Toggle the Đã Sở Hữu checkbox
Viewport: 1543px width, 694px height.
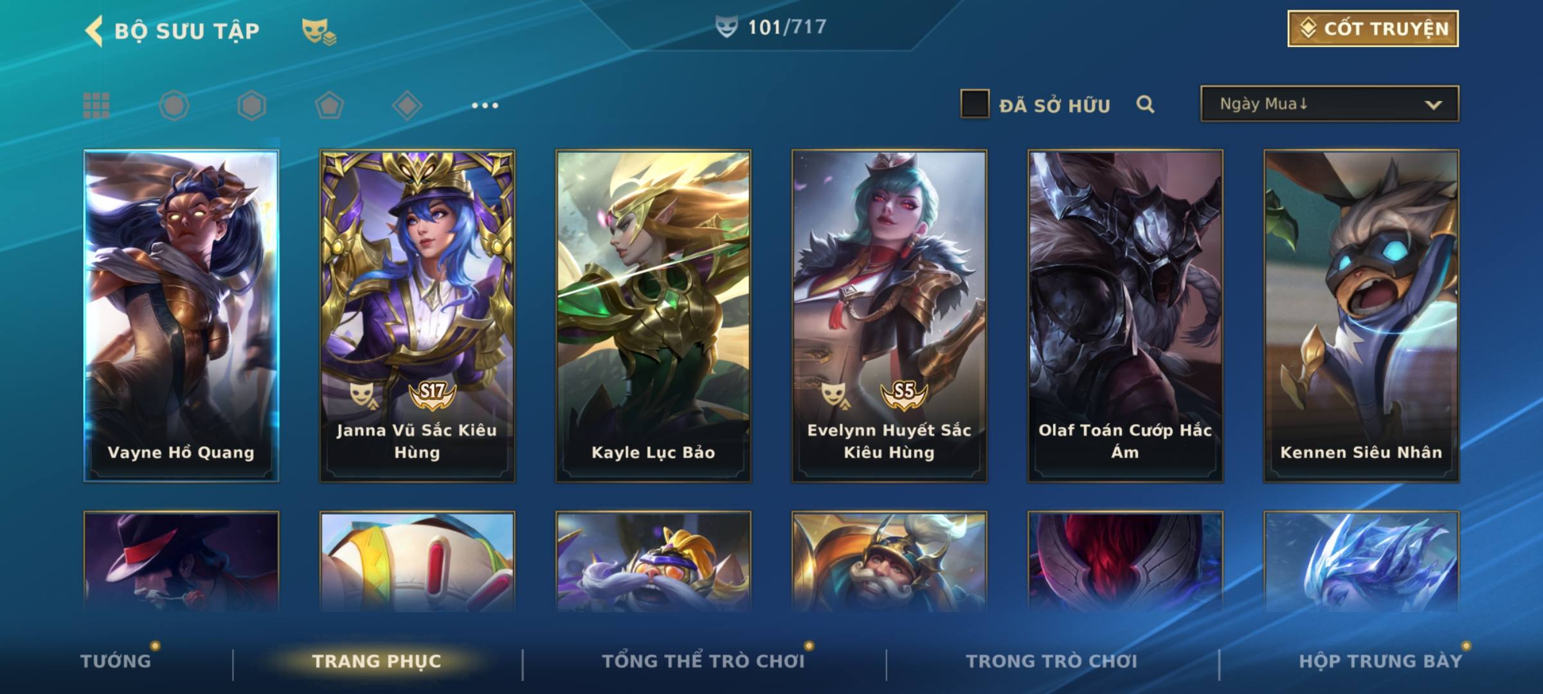[x=975, y=104]
